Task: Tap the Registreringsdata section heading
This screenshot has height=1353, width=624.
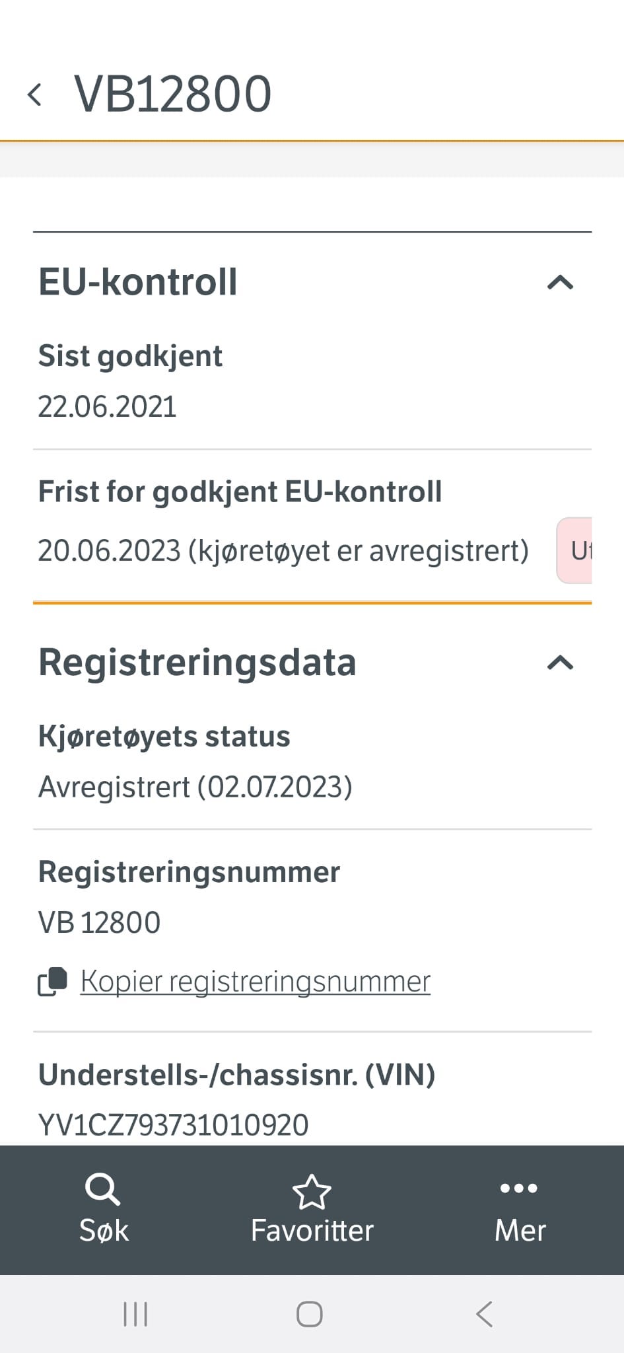Action: pos(197,662)
